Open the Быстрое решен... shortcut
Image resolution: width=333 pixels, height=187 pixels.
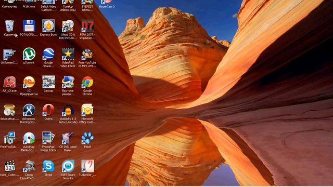[x=68, y=82]
